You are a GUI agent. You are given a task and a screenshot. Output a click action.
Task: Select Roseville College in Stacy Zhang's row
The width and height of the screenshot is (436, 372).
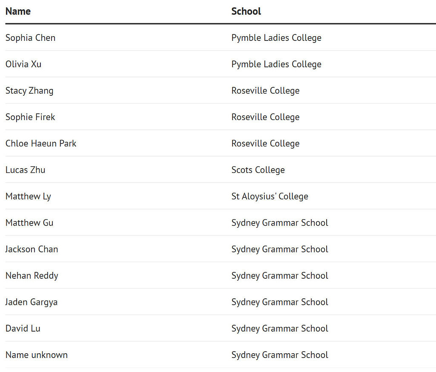point(265,91)
